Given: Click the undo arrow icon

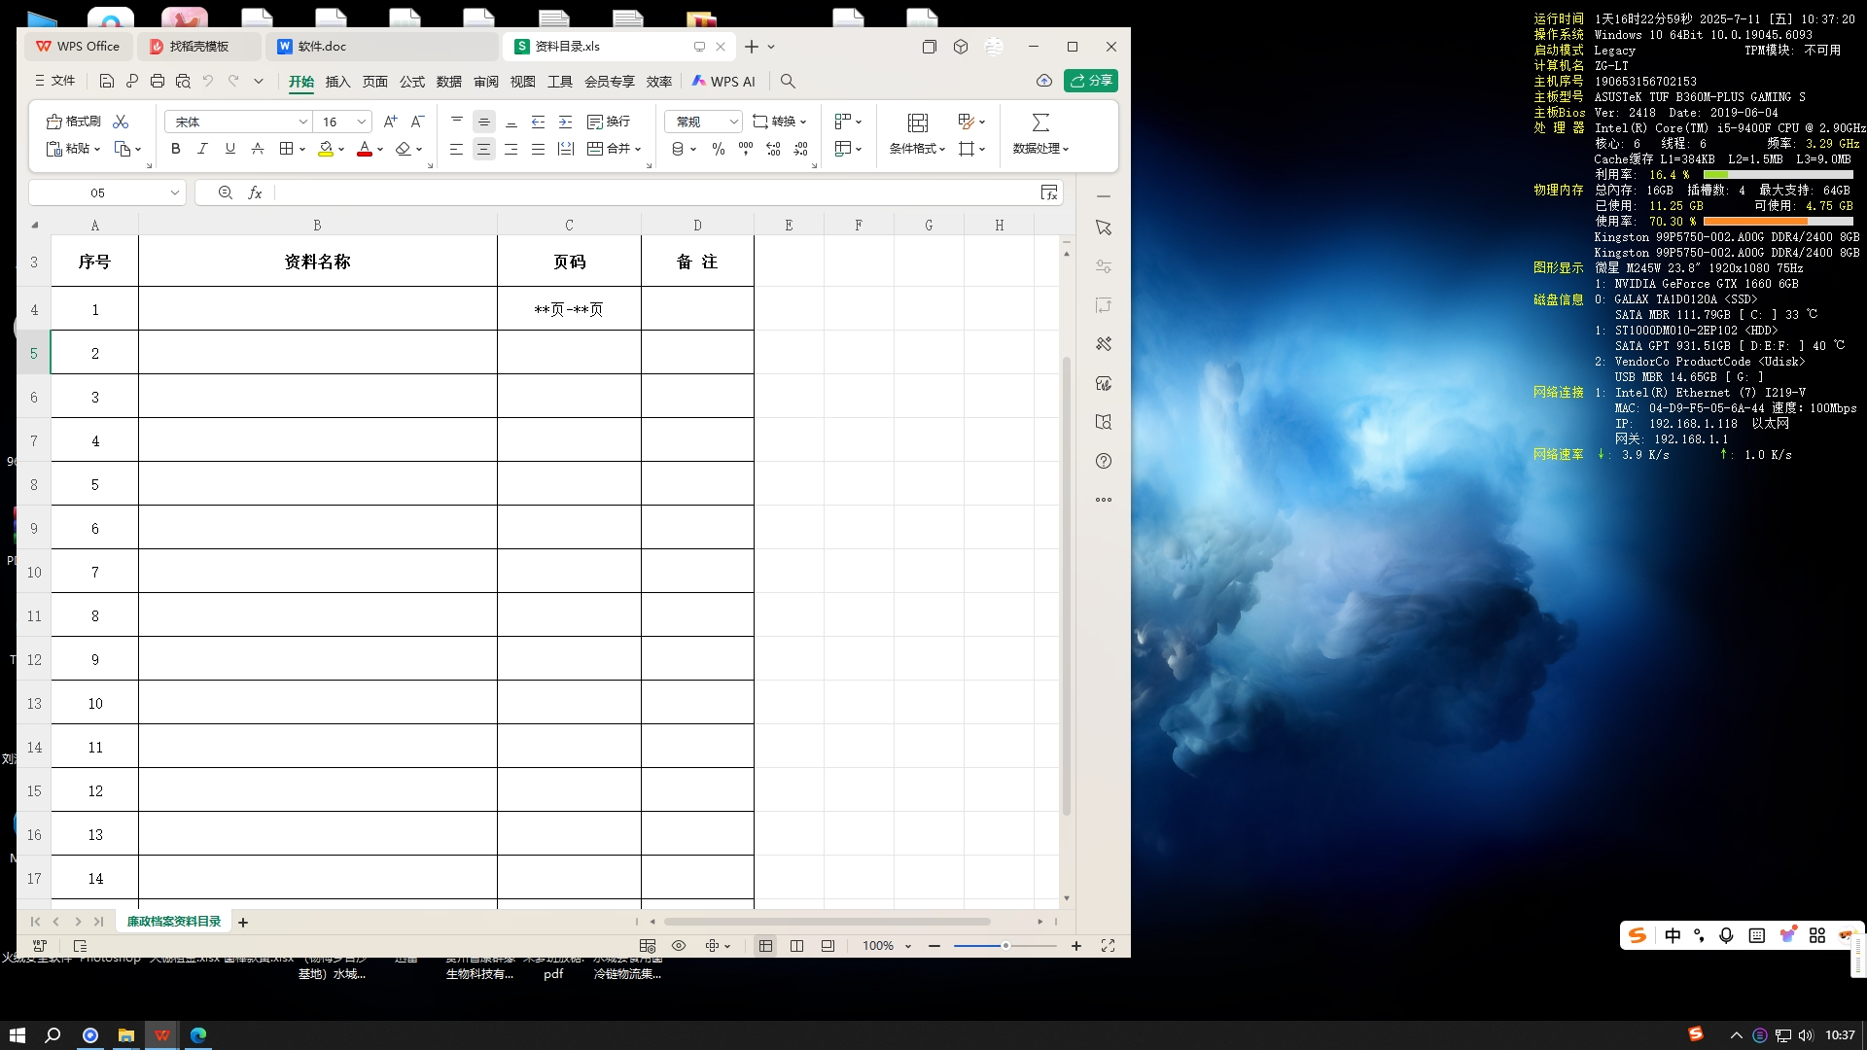Looking at the screenshot, I should point(207,81).
